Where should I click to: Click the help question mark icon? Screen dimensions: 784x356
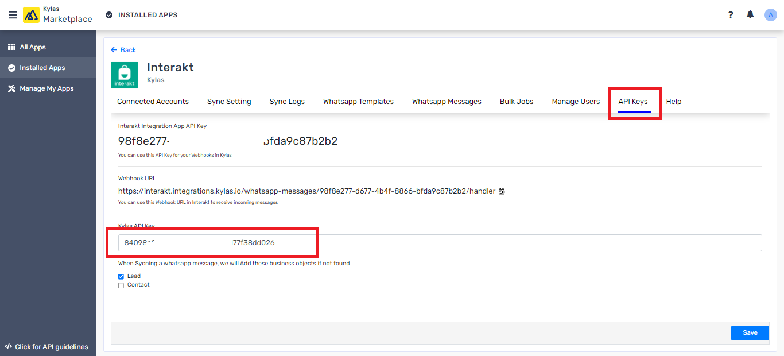(730, 14)
